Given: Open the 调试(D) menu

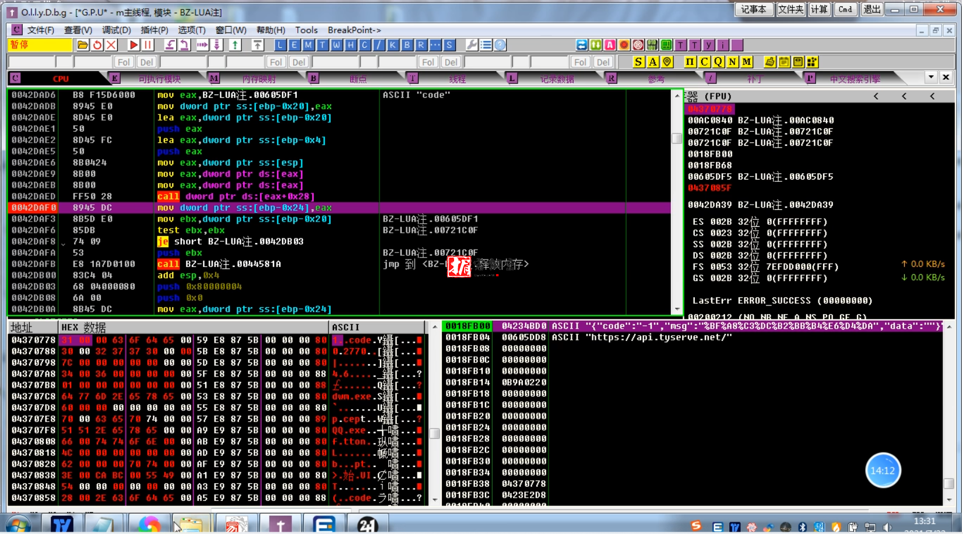Looking at the screenshot, I should (x=117, y=30).
